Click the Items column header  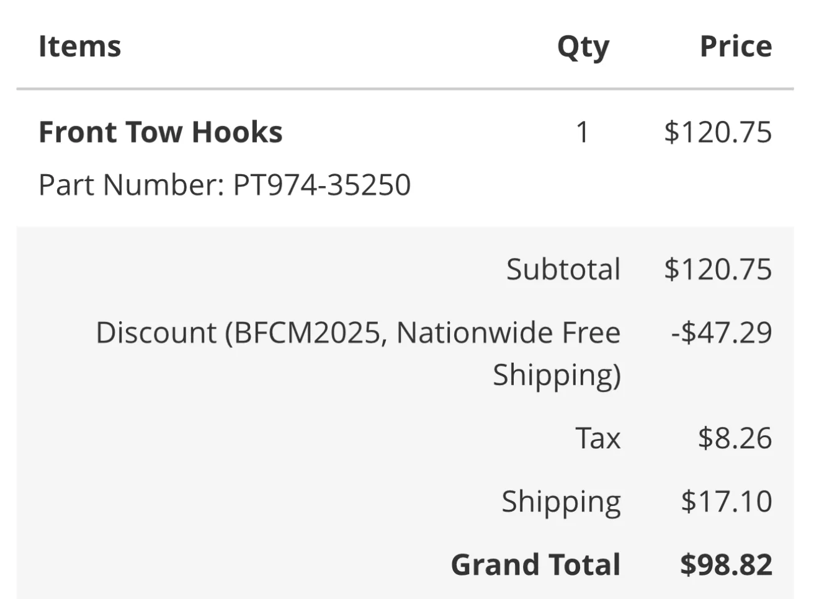[x=79, y=47]
